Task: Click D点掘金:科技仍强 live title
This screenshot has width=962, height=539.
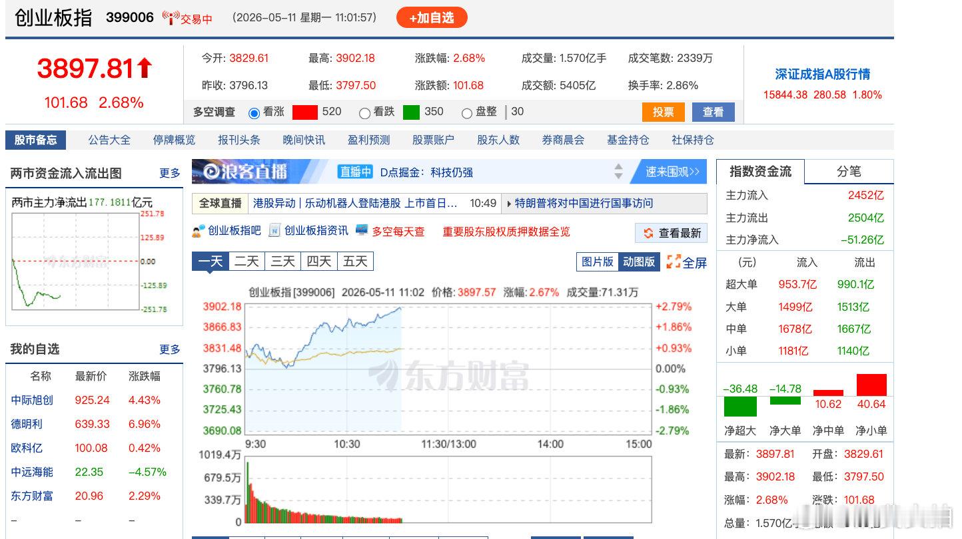Action: pyautogui.click(x=426, y=172)
